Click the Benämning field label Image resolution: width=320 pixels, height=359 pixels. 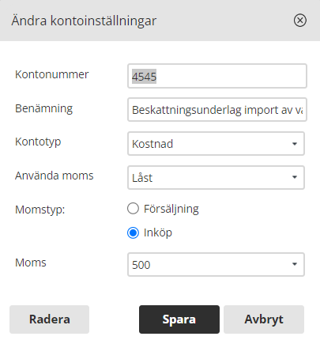click(43, 108)
